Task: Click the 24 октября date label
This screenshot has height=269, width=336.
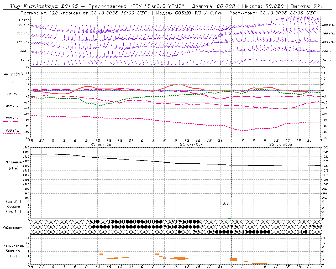Action: (191, 144)
